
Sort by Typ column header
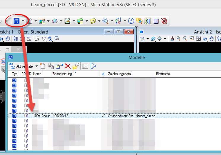pos(15,74)
